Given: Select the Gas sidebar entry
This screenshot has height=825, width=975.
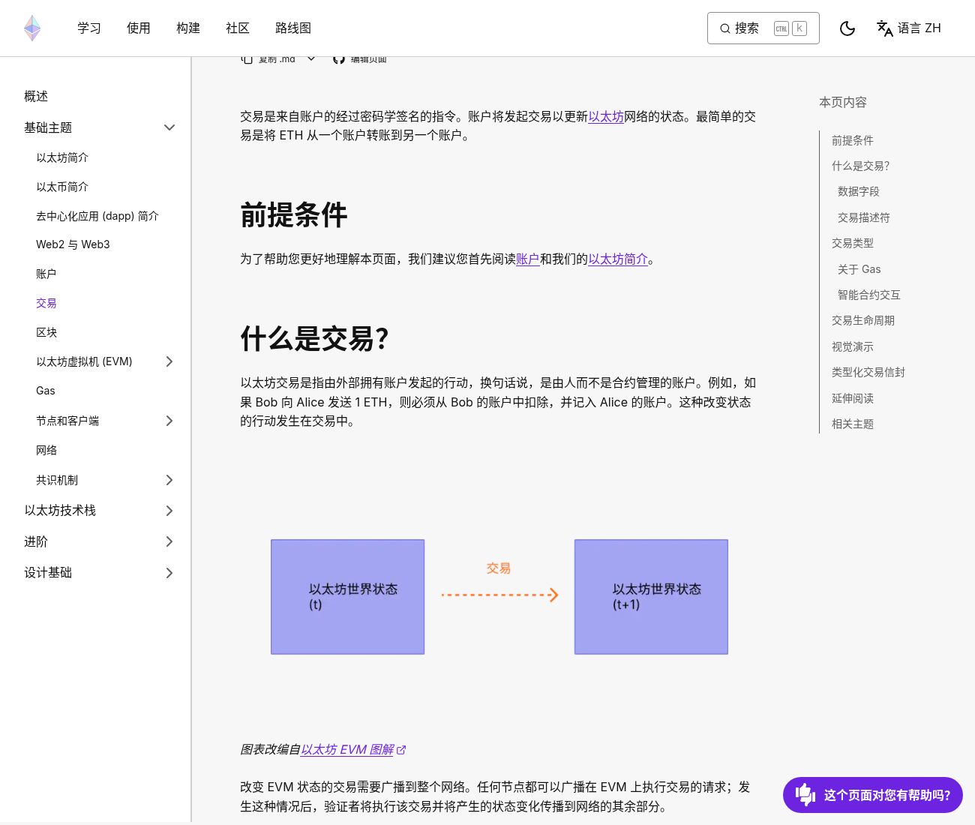Looking at the screenshot, I should point(46,391).
